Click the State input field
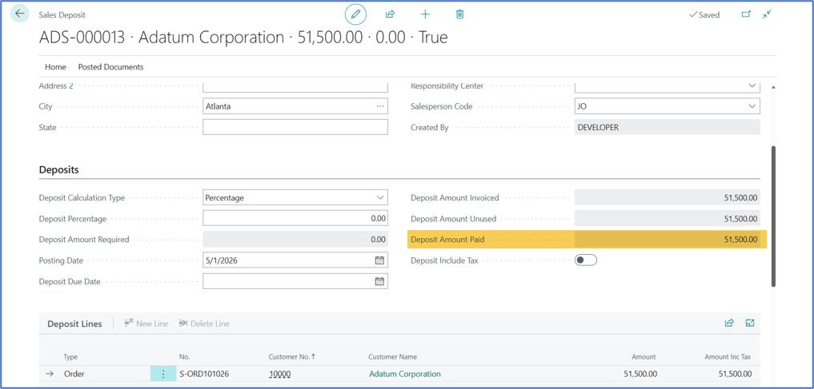814x389 pixels. point(295,128)
